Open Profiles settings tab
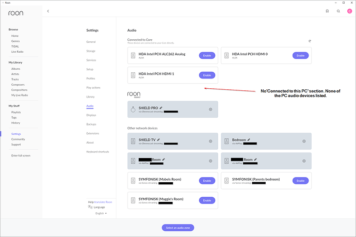The image size is (356, 237). pos(91,78)
